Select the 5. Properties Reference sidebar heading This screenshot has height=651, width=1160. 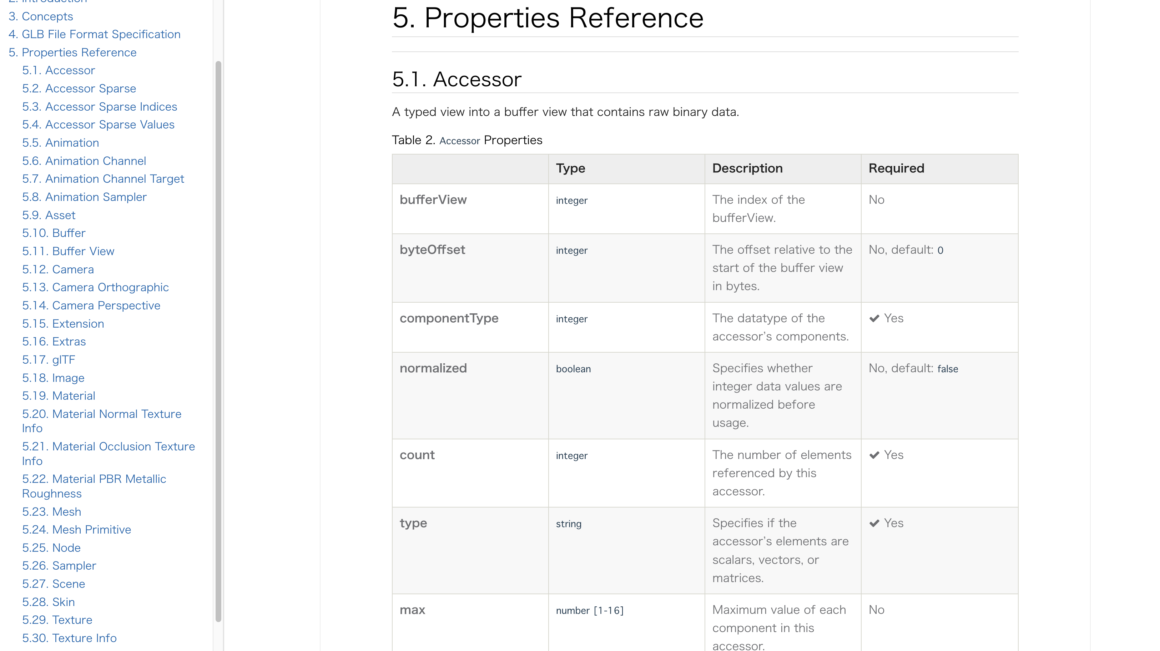coord(72,52)
